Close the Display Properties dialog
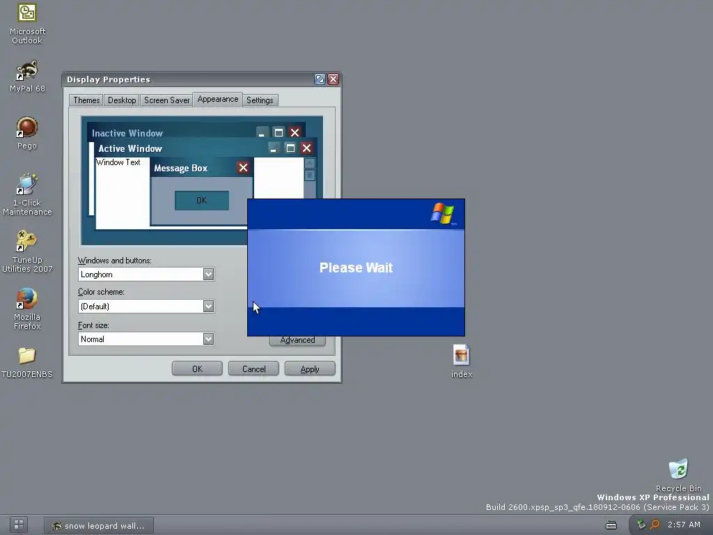 point(333,79)
